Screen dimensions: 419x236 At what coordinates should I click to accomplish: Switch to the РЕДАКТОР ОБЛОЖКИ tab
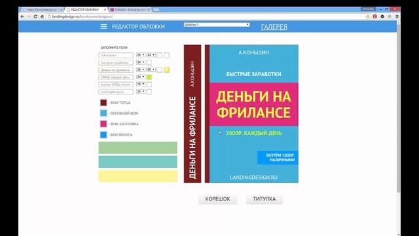click(86, 10)
